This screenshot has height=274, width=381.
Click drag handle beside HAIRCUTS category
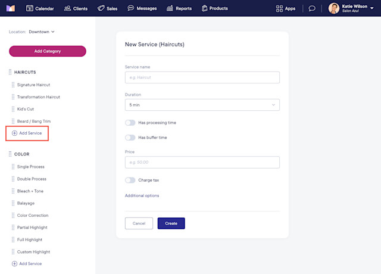tap(10, 72)
